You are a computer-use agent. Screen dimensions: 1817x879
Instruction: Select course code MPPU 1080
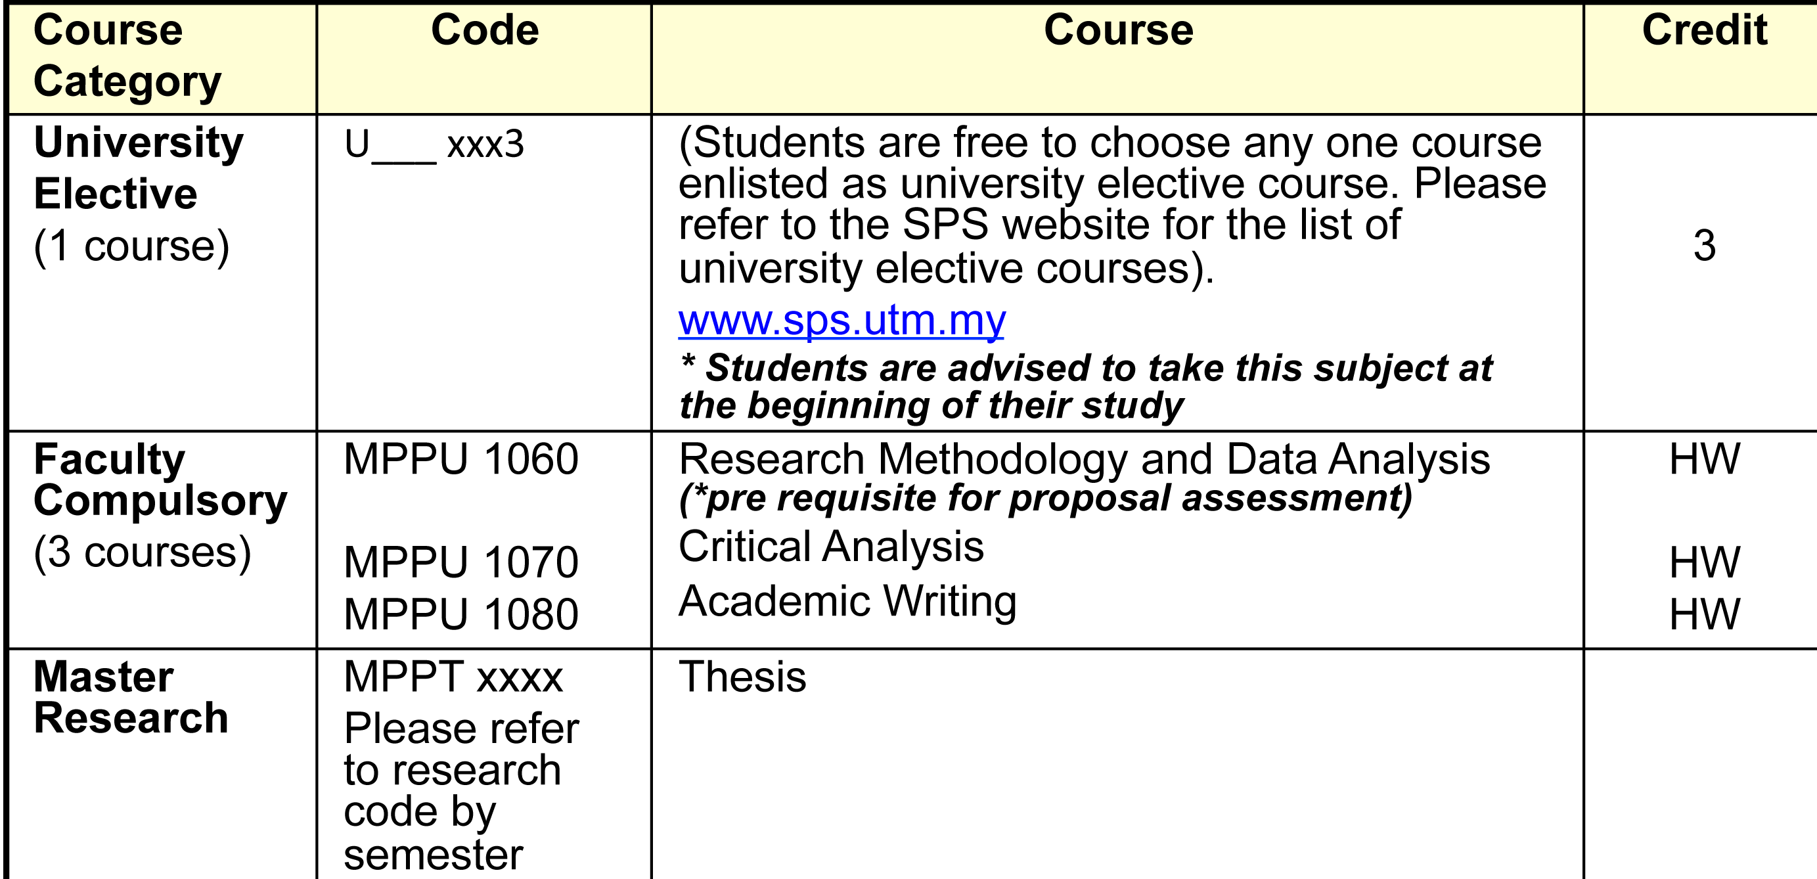tap(460, 614)
